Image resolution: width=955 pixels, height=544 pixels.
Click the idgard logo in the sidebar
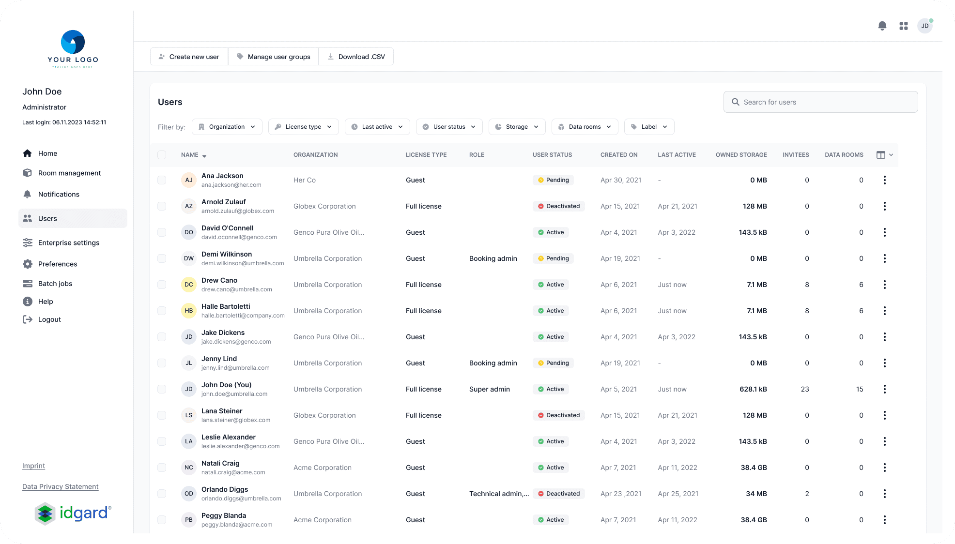(x=73, y=513)
